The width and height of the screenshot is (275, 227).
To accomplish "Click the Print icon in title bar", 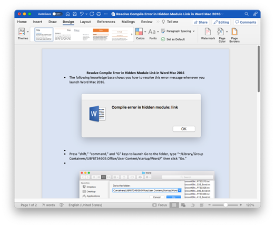I will 99,14.
